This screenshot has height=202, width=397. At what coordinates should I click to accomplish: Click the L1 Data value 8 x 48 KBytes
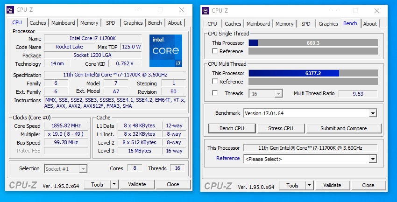[x=140, y=125]
